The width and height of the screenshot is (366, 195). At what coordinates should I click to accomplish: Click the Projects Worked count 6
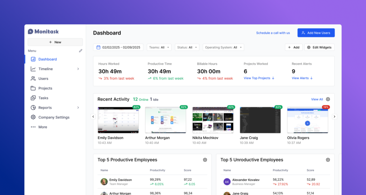(x=245, y=71)
